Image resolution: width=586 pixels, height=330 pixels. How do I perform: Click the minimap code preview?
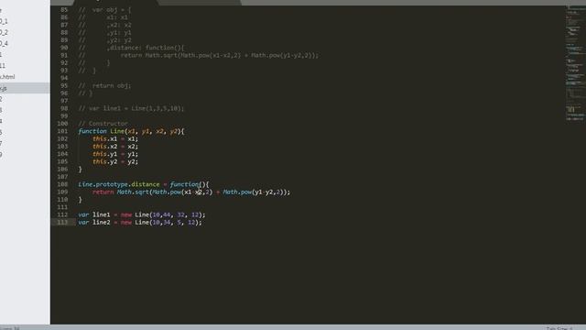575,63
